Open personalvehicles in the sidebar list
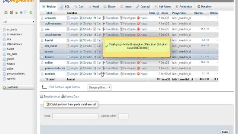This screenshot has height=134, width=238. (16, 74)
